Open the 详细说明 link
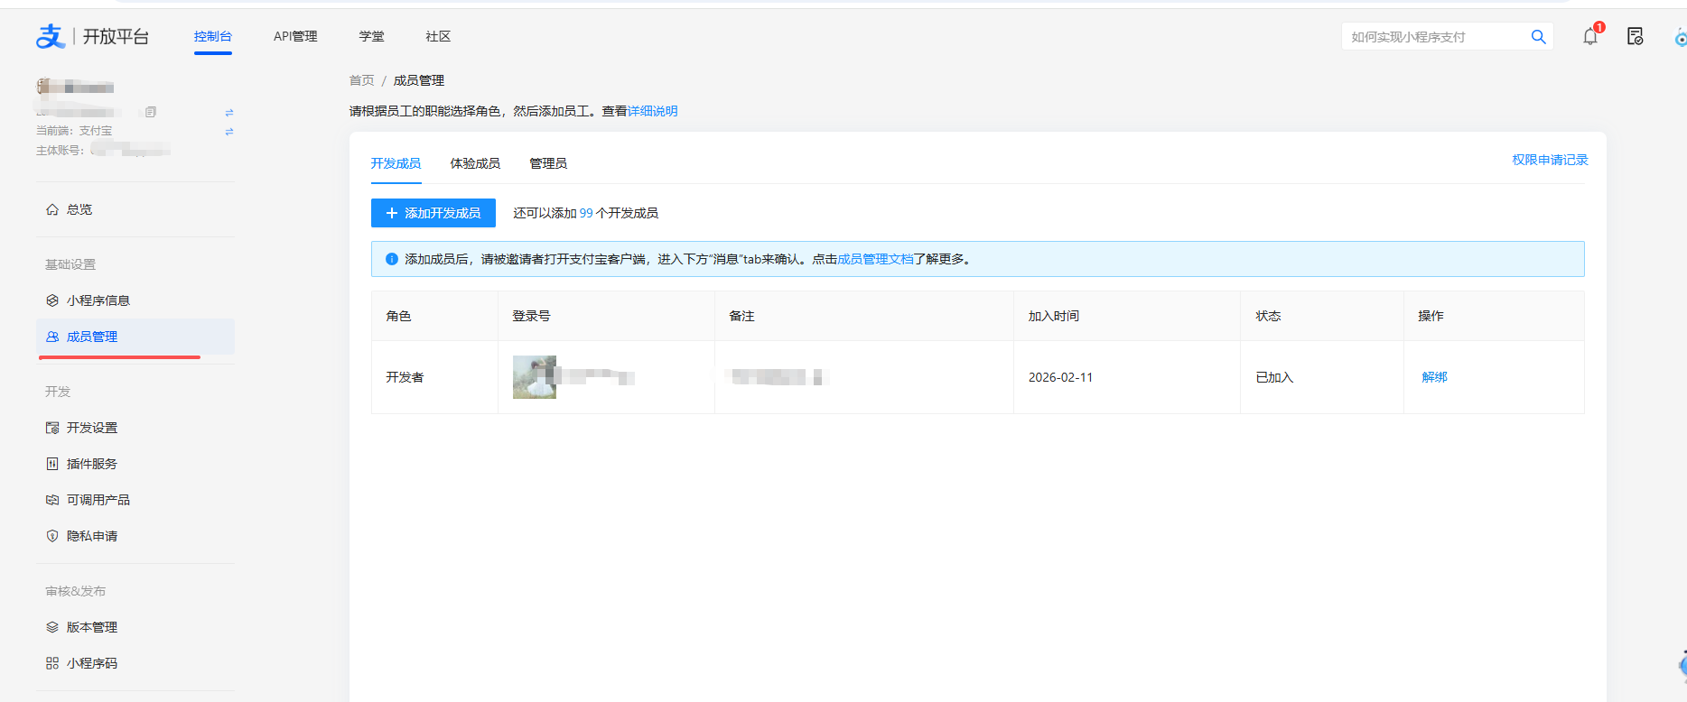The height and width of the screenshot is (702, 1687). tap(652, 111)
